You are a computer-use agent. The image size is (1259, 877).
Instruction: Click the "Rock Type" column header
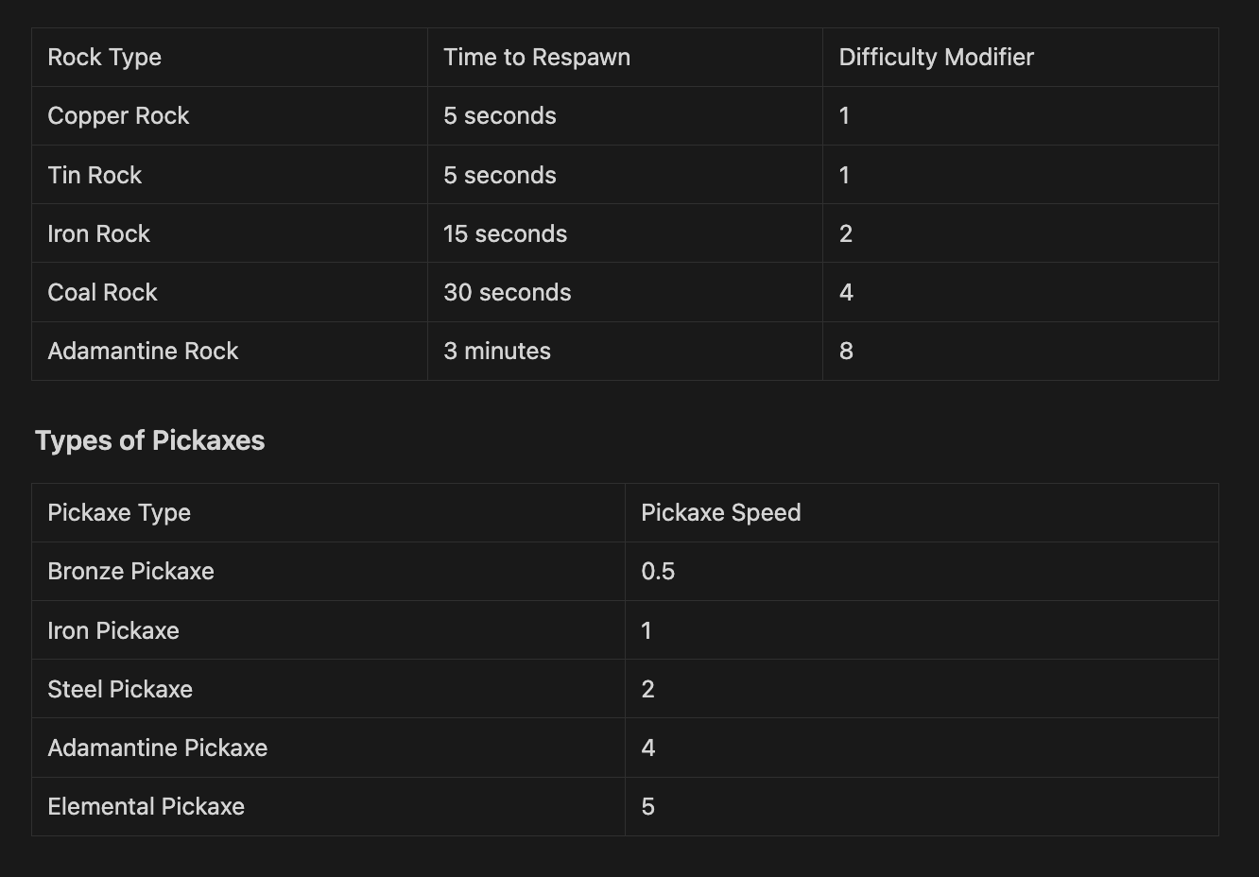pos(105,58)
